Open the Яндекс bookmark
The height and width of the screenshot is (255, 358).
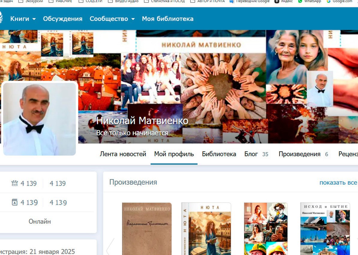[283, 1]
